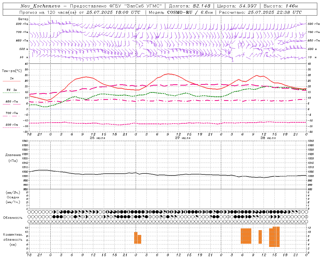This screenshot has width=321, height=257.
Task: Click the 26 июля date label
Action: [97, 138]
